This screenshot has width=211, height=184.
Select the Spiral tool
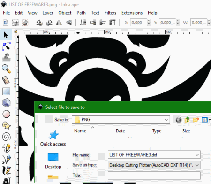(7, 137)
